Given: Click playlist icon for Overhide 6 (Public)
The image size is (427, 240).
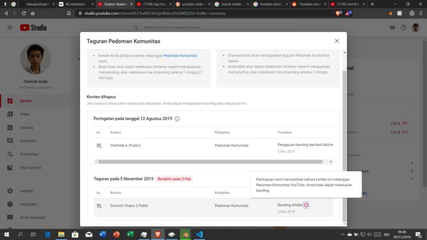Looking at the screenshot, I should [x=99, y=145].
